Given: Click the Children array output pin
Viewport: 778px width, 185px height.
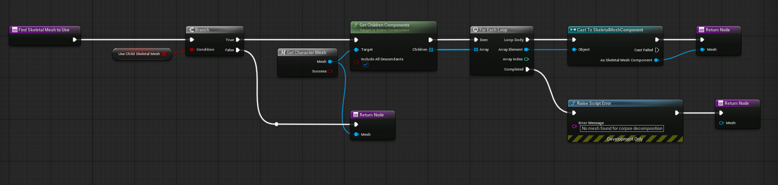Looking at the screenshot, I should tap(431, 49).
